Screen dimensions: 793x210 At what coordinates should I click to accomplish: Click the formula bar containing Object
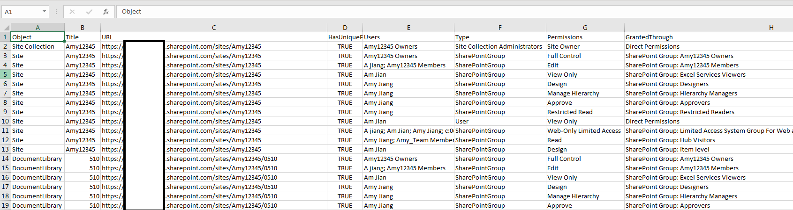click(x=454, y=12)
